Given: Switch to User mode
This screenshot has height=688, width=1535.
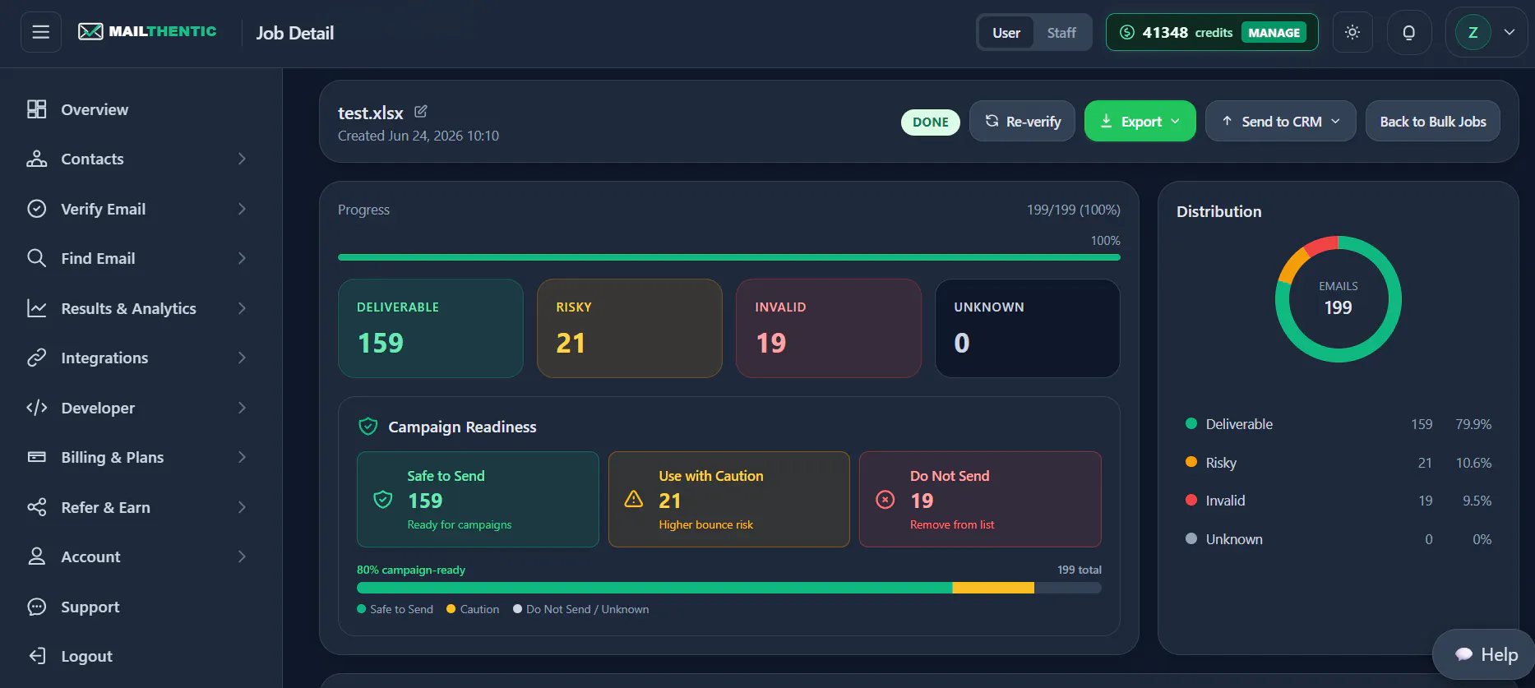Looking at the screenshot, I should pos(1006,33).
